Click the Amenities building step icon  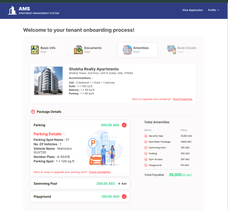128,50
